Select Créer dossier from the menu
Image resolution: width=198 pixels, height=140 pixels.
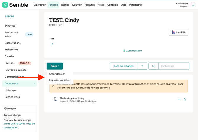pyautogui.click(x=57, y=74)
